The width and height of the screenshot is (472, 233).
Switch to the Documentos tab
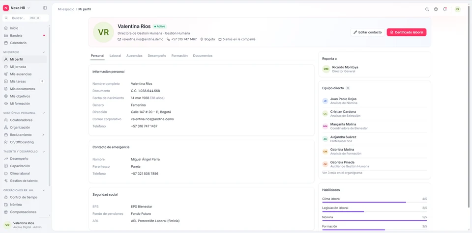coord(203,56)
